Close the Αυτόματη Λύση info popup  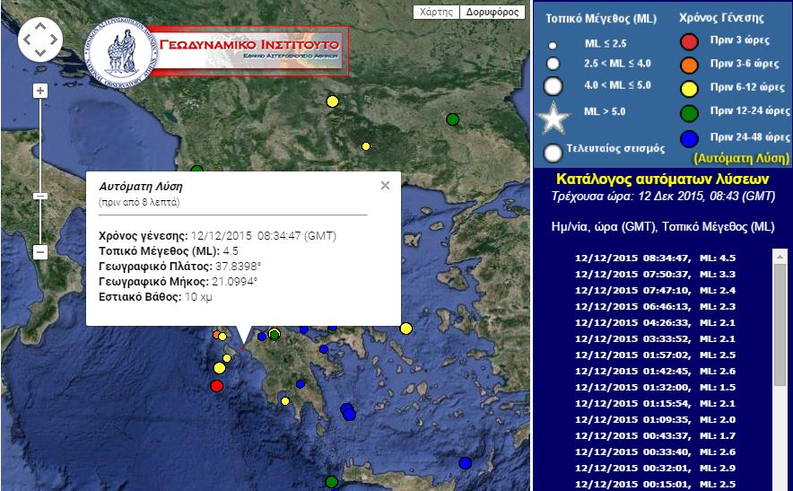pos(385,186)
